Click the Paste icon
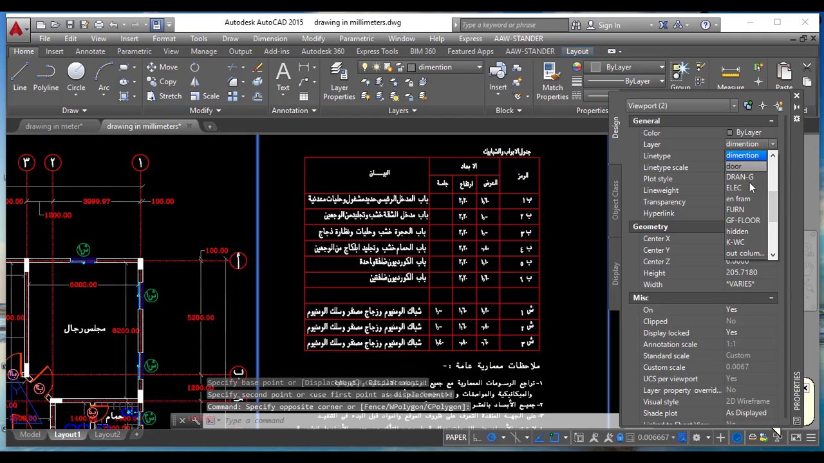The image size is (824, 463). (784, 76)
